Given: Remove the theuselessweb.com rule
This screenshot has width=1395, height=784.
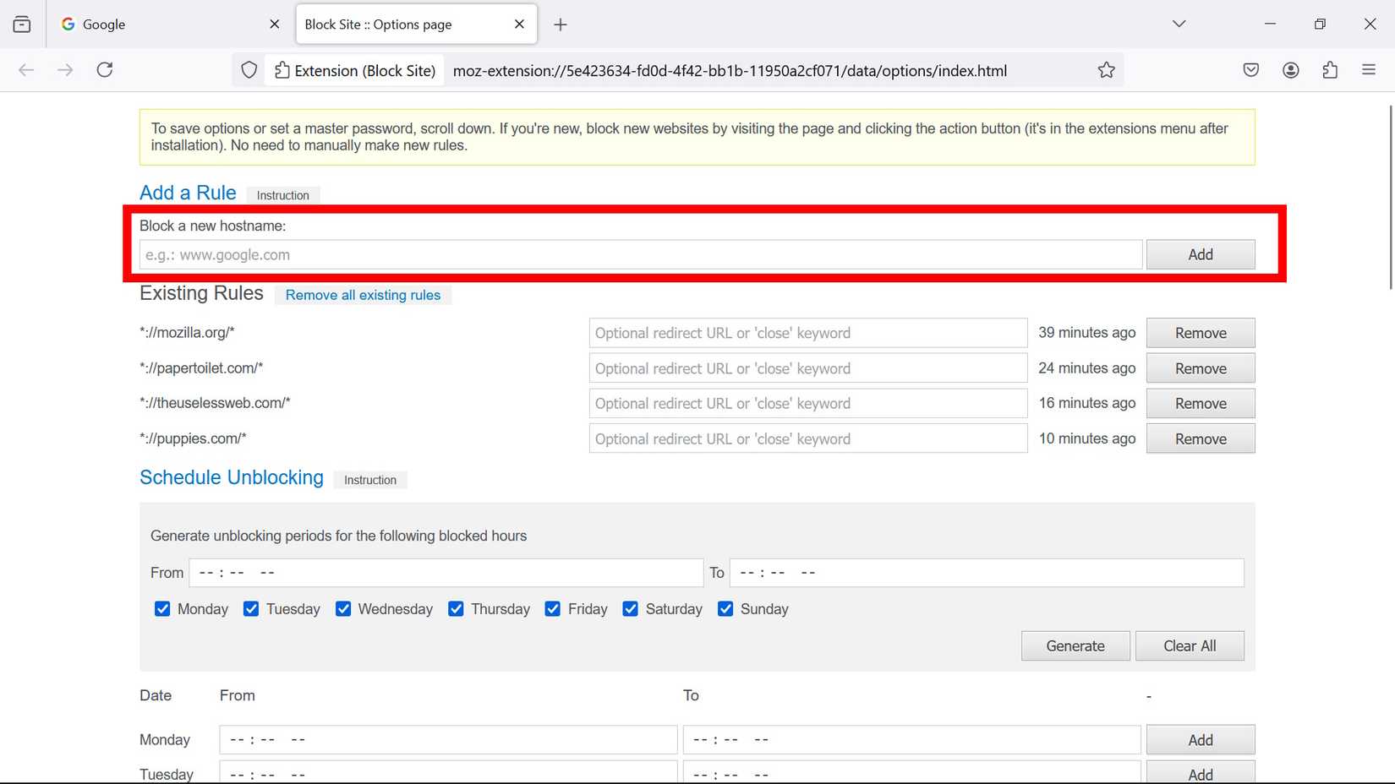Looking at the screenshot, I should coord(1201,403).
